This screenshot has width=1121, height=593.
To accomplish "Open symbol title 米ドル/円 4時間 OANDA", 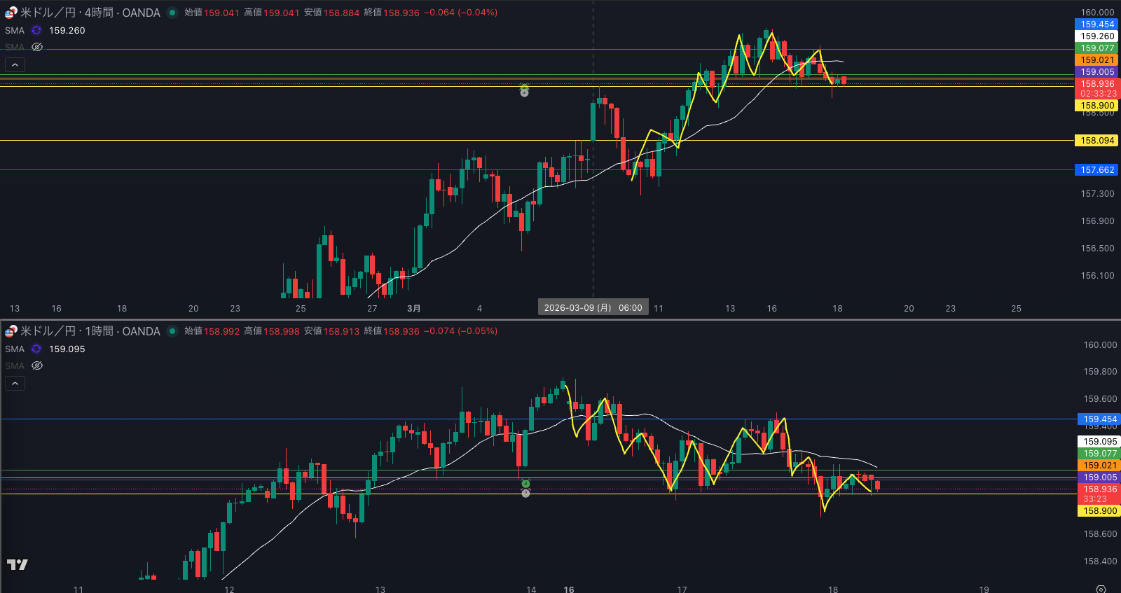I will (90, 13).
